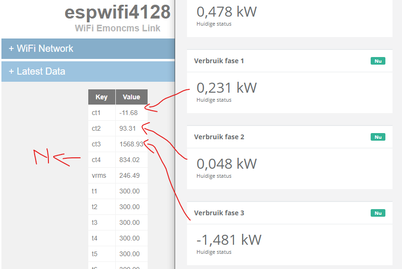The width and height of the screenshot is (402, 269).
Task: Select the 246.49 value cell
Action: 131,175
